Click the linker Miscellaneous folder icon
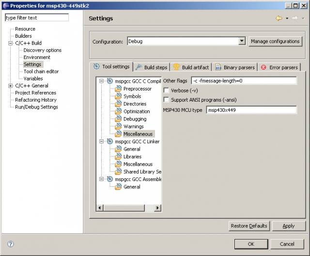 (x=118, y=164)
